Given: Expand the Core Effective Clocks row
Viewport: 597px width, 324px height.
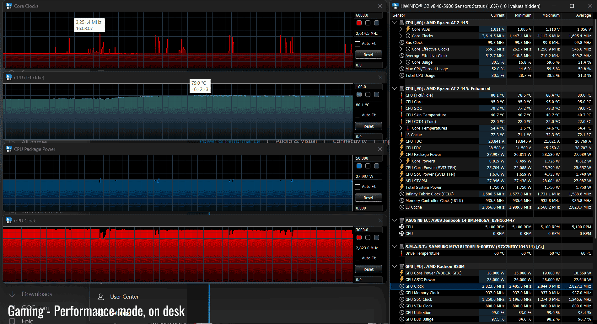Looking at the screenshot, I should [401, 49].
